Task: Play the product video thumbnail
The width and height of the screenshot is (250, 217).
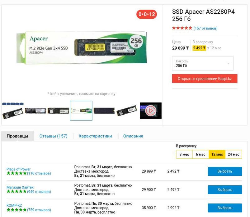Action: coord(151,111)
